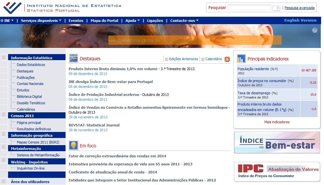Click the Destaques chart icon

pos(74,58)
